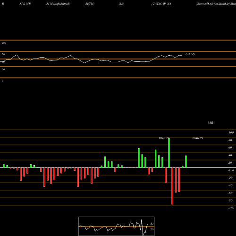
Task: Click the TATACAP_NS symbol in header
Action: (x=162, y=4)
